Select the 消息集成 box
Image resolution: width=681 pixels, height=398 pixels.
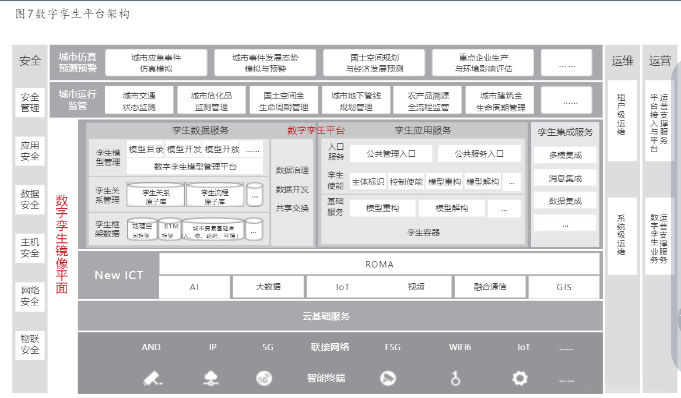[x=565, y=178]
